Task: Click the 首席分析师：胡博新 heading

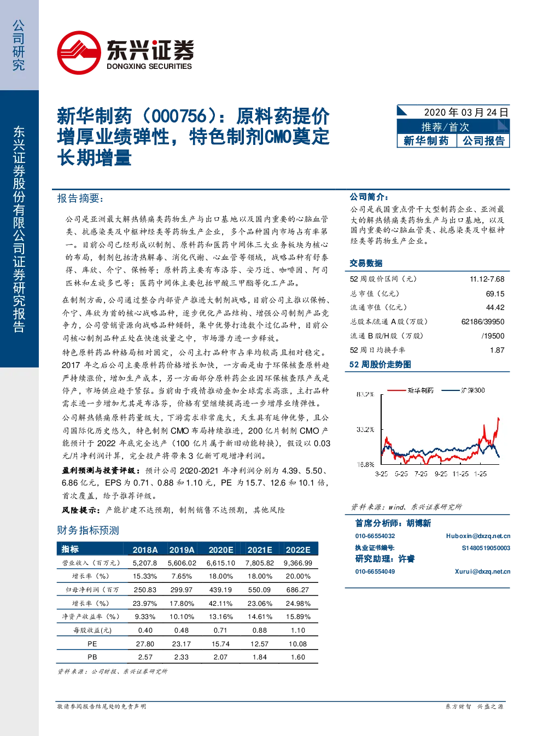Action: point(393,523)
